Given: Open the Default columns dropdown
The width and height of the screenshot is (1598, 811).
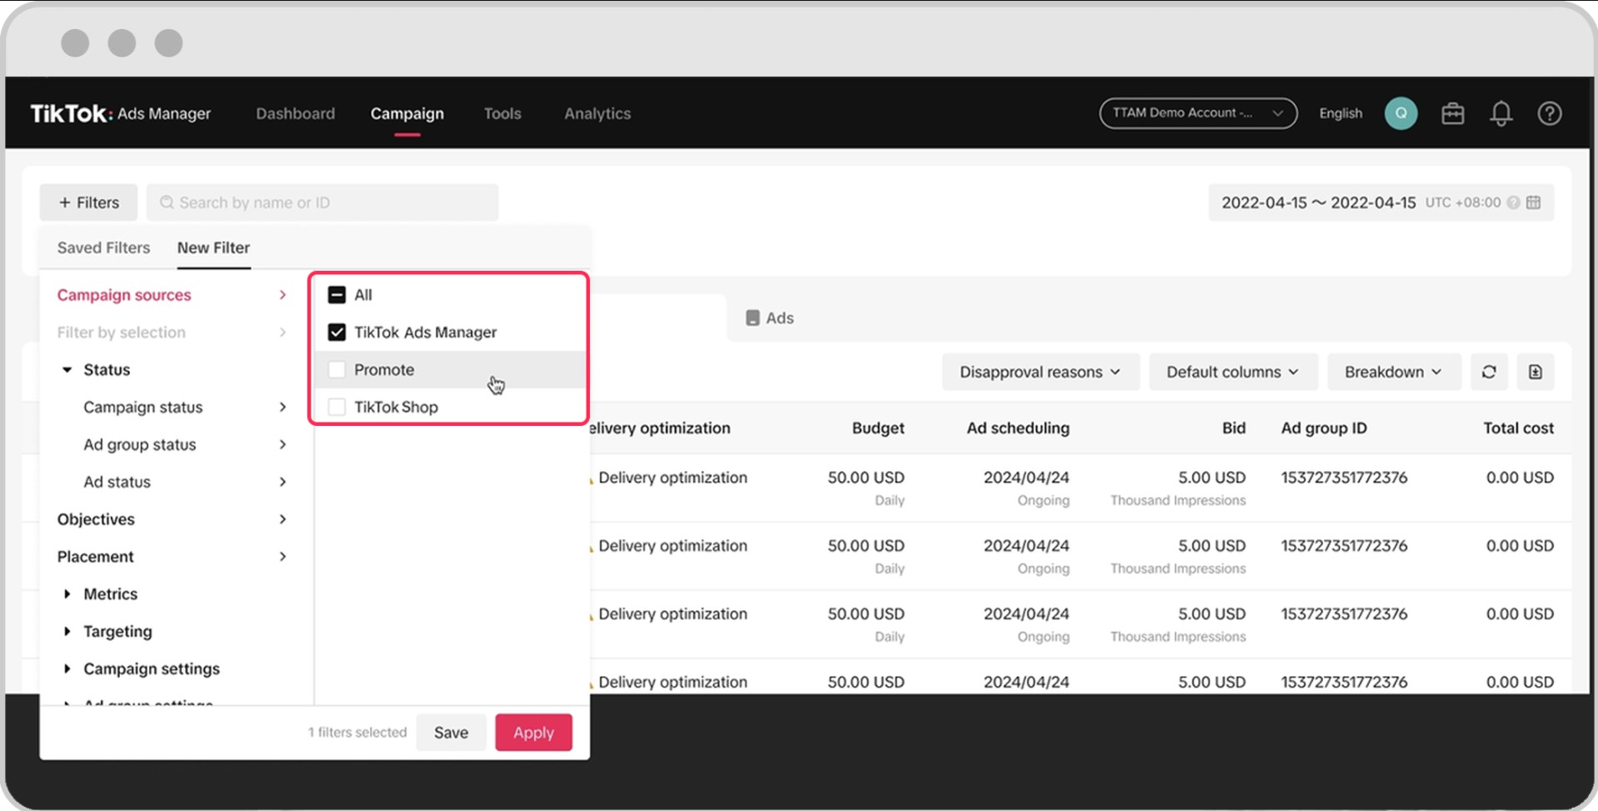Looking at the screenshot, I should point(1231,372).
